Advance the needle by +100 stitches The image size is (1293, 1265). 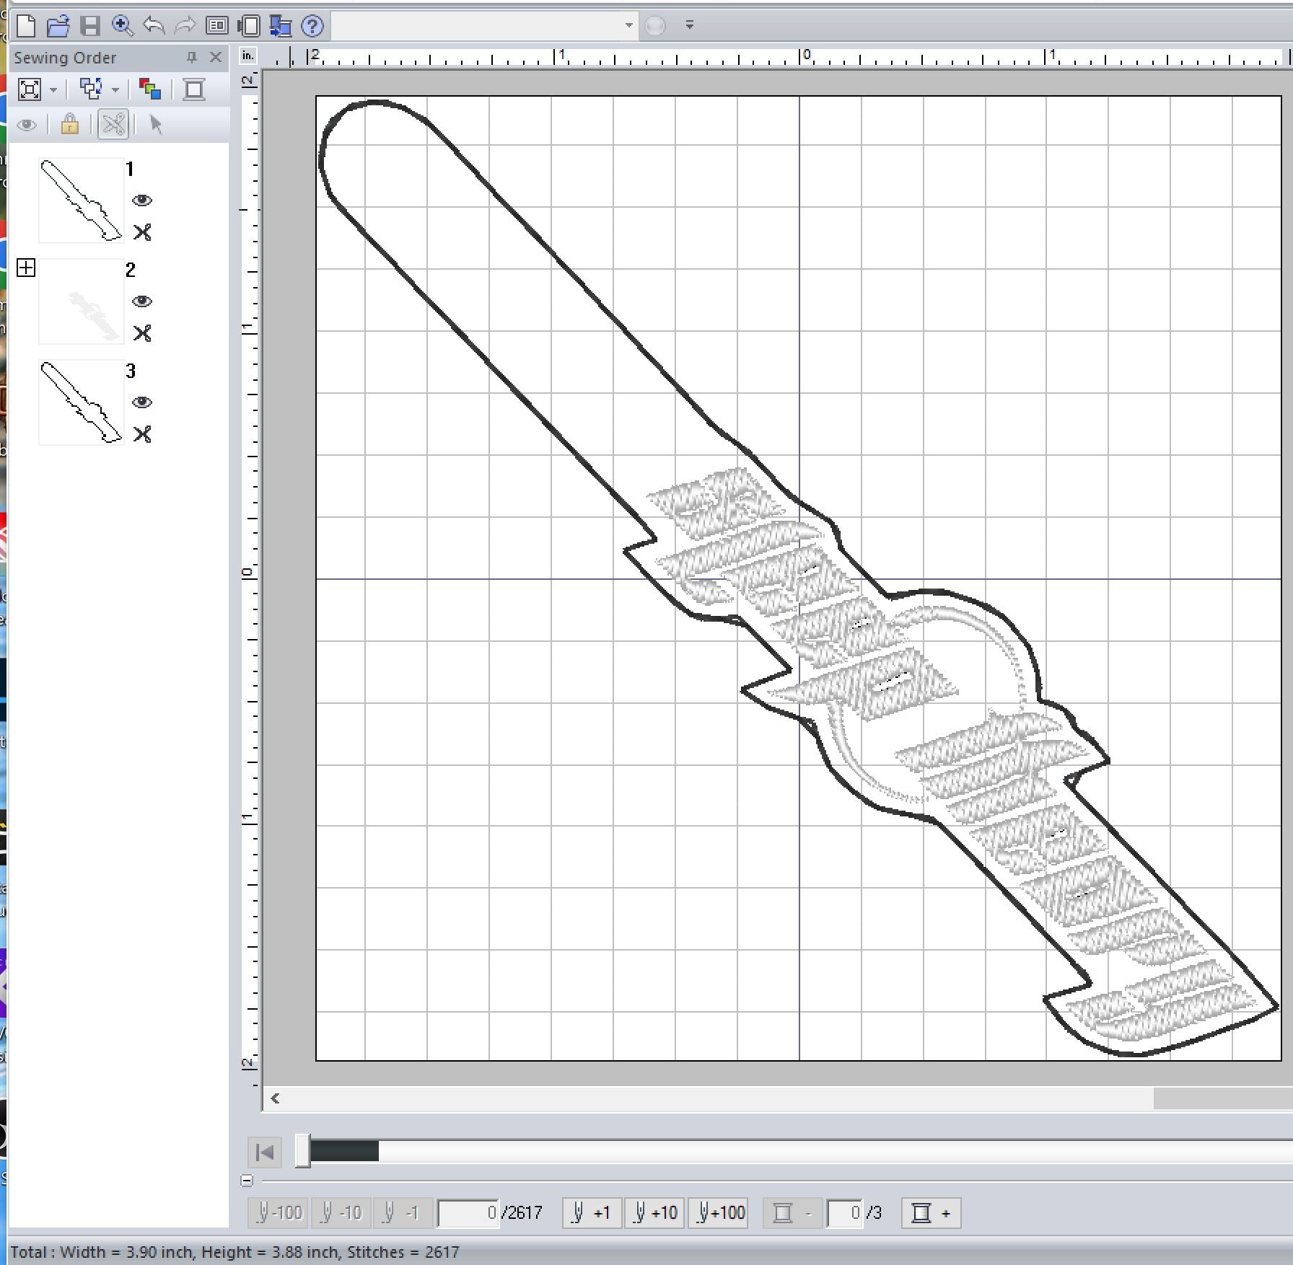tap(718, 1213)
